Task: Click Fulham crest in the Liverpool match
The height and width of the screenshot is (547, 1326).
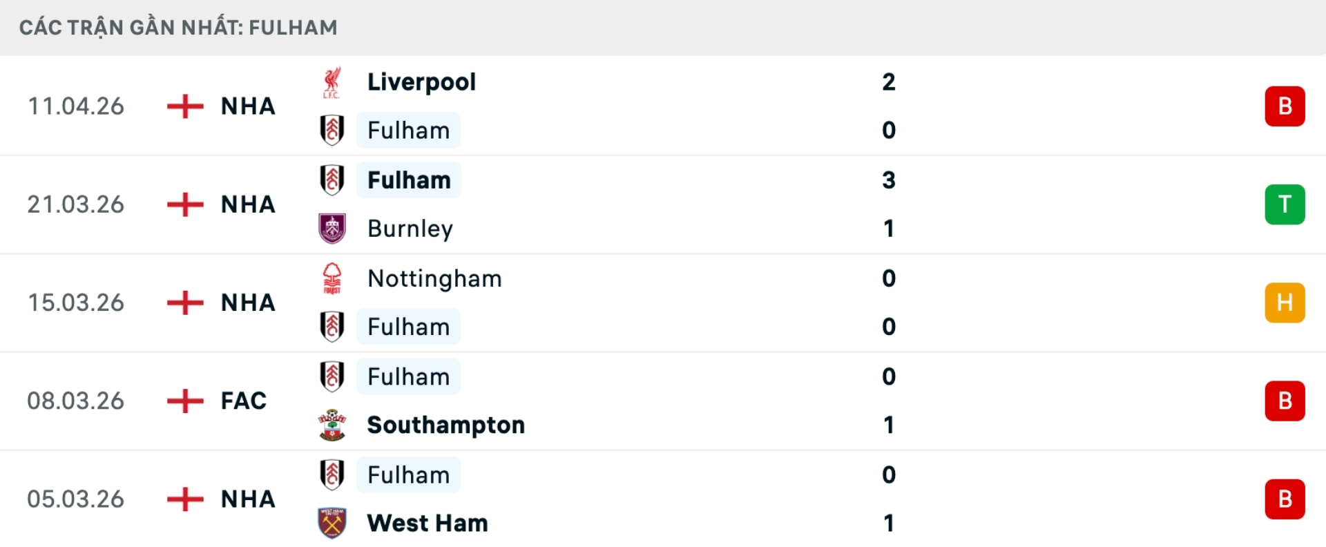Action: click(x=332, y=131)
